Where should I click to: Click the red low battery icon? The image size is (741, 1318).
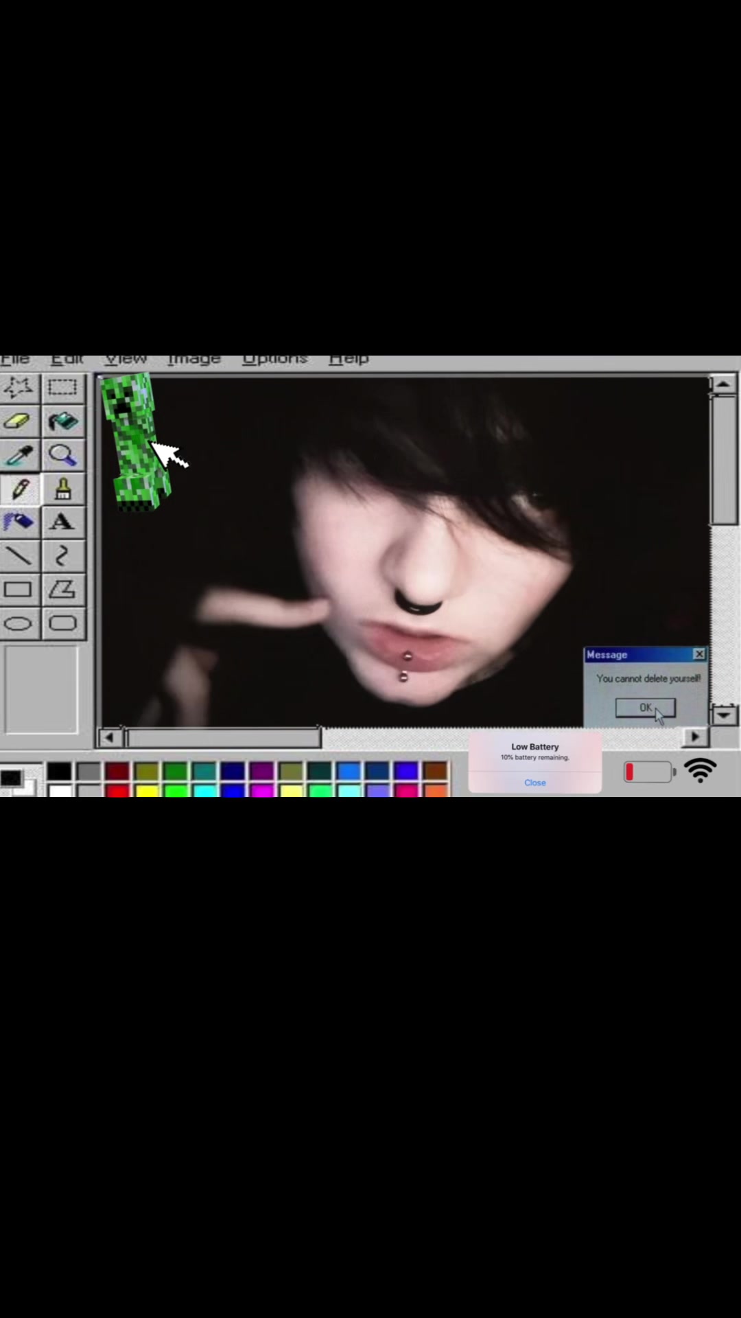click(650, 772)
